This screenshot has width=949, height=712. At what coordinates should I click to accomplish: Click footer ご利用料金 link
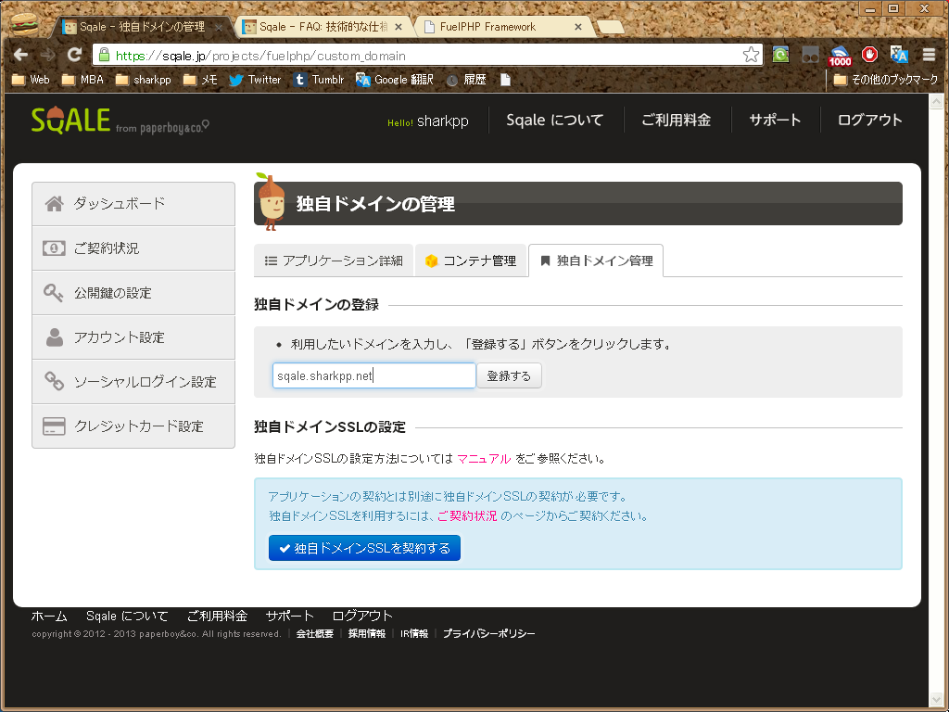(217, 616)
